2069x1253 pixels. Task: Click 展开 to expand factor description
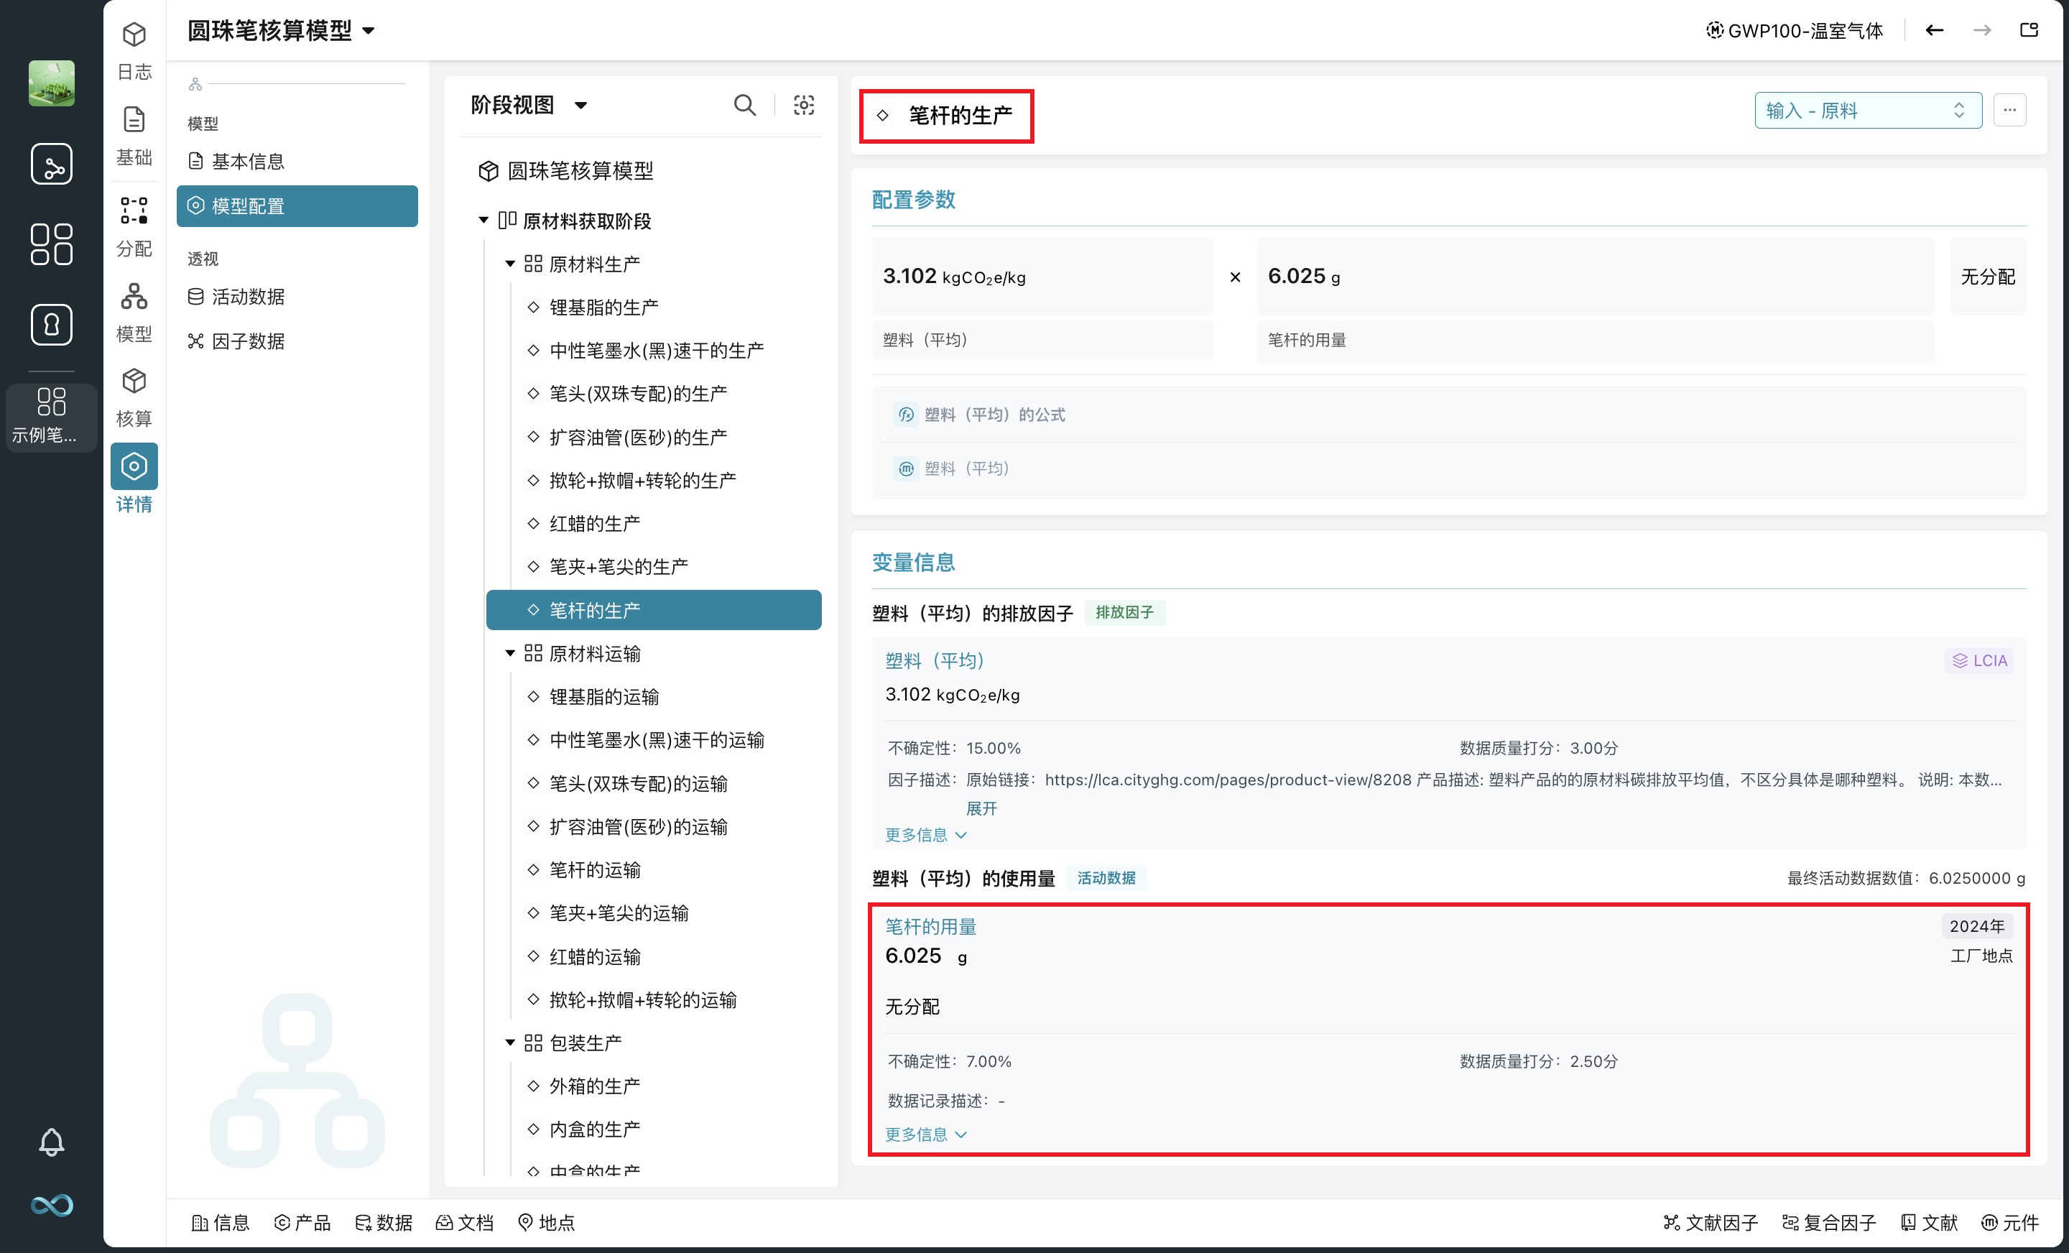(981, 808)
